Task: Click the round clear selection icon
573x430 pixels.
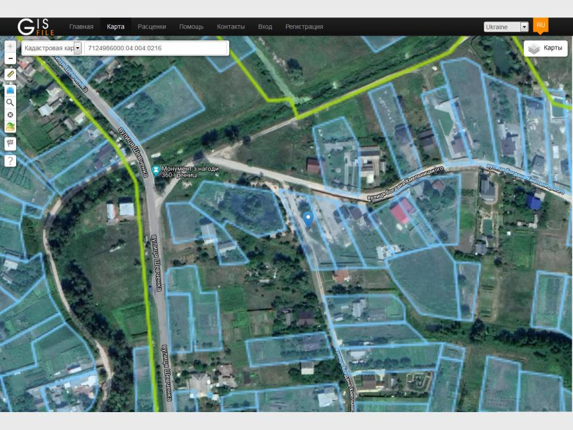Action: tap(10, 114)
